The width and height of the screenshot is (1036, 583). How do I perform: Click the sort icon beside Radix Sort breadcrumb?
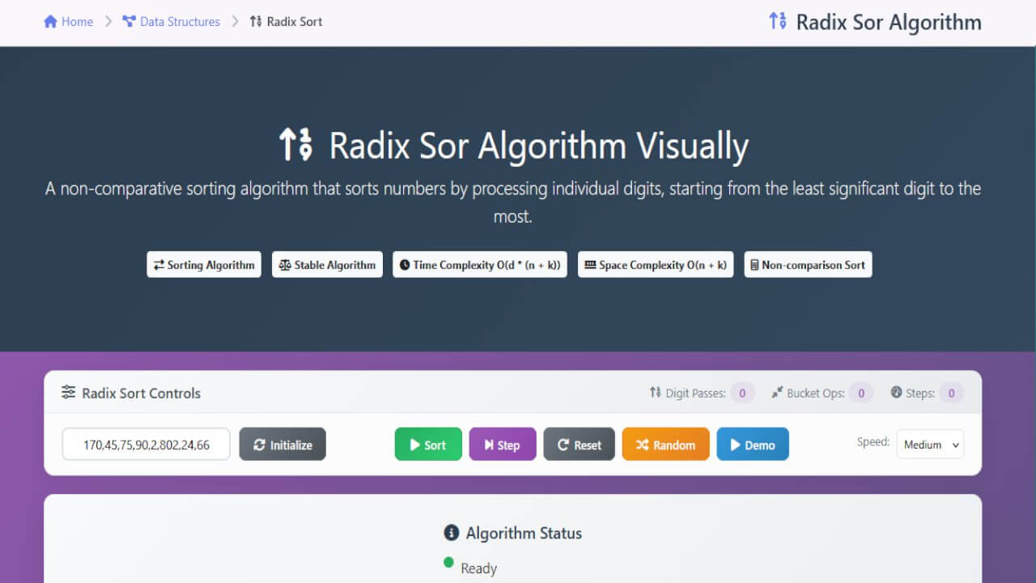256,22
